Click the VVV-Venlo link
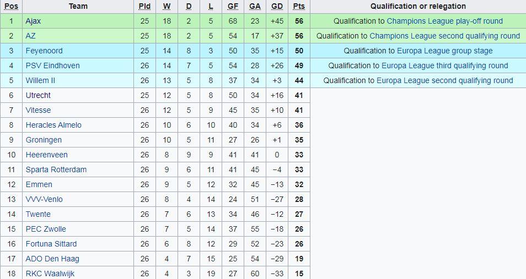Image resolution: width=526 pixels, height=279 pixels. coord(44,199)
